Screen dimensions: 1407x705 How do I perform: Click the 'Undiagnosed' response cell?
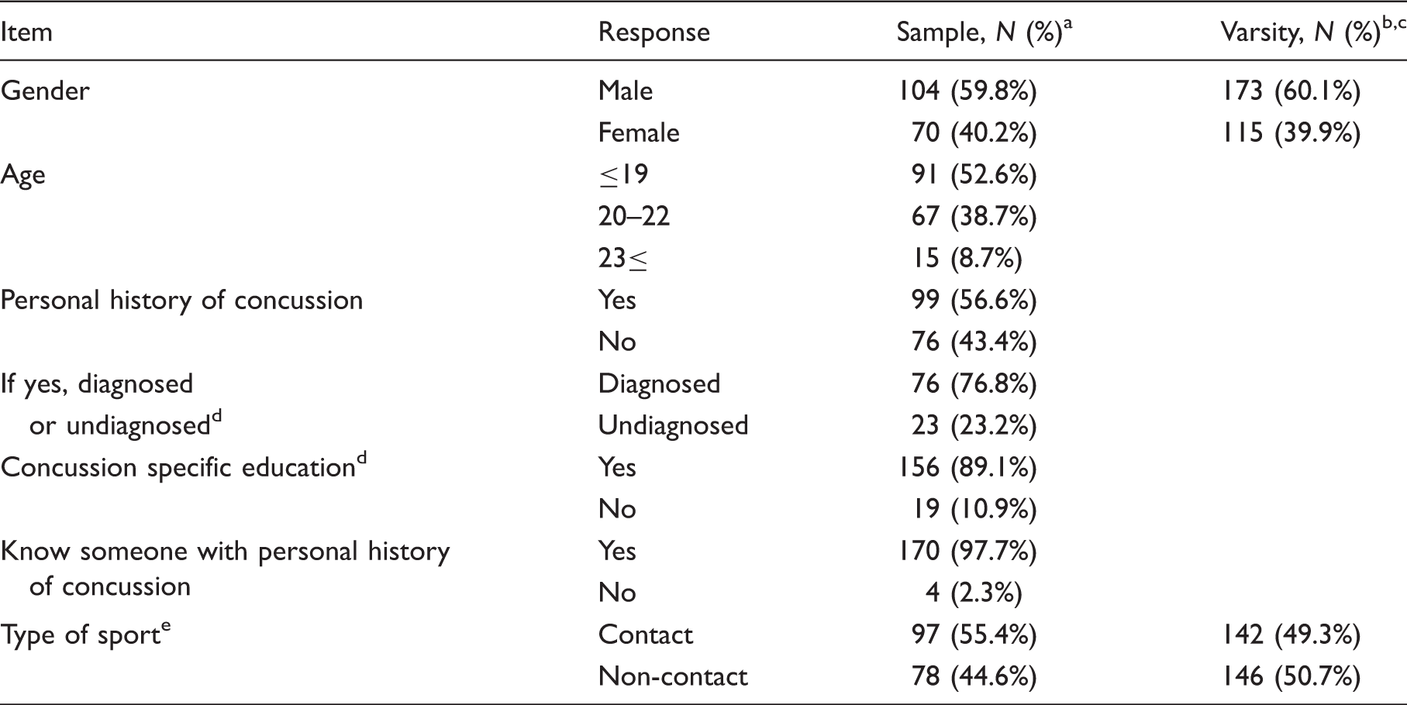673,425
